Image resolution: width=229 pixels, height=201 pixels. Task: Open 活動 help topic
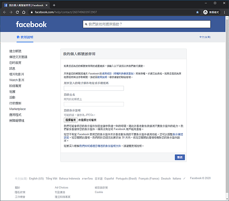pos(12,97)
